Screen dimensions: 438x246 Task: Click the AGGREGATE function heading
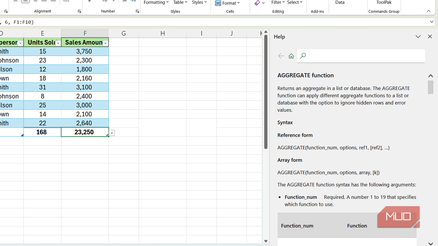tap(305, 75)
